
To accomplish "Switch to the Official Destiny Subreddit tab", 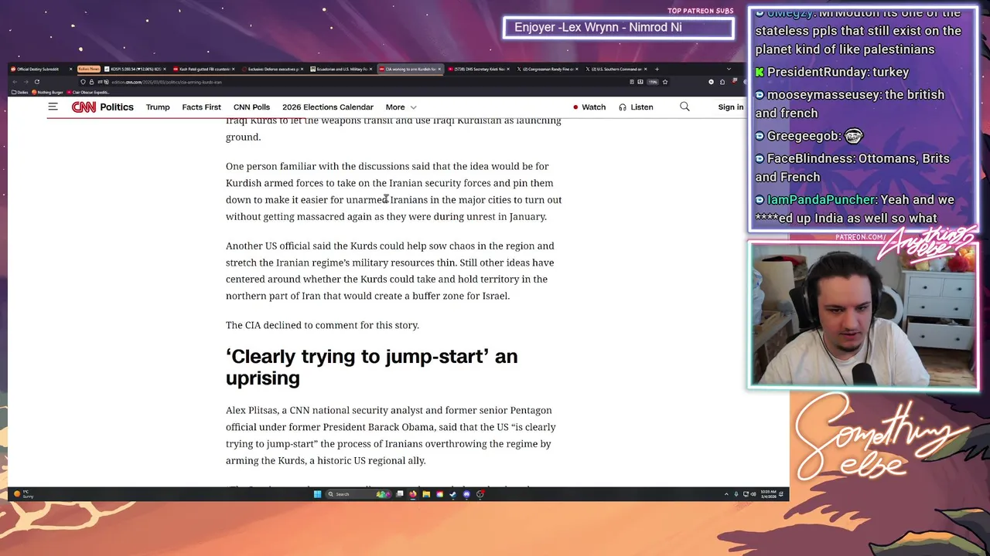I will pos(42,69).
